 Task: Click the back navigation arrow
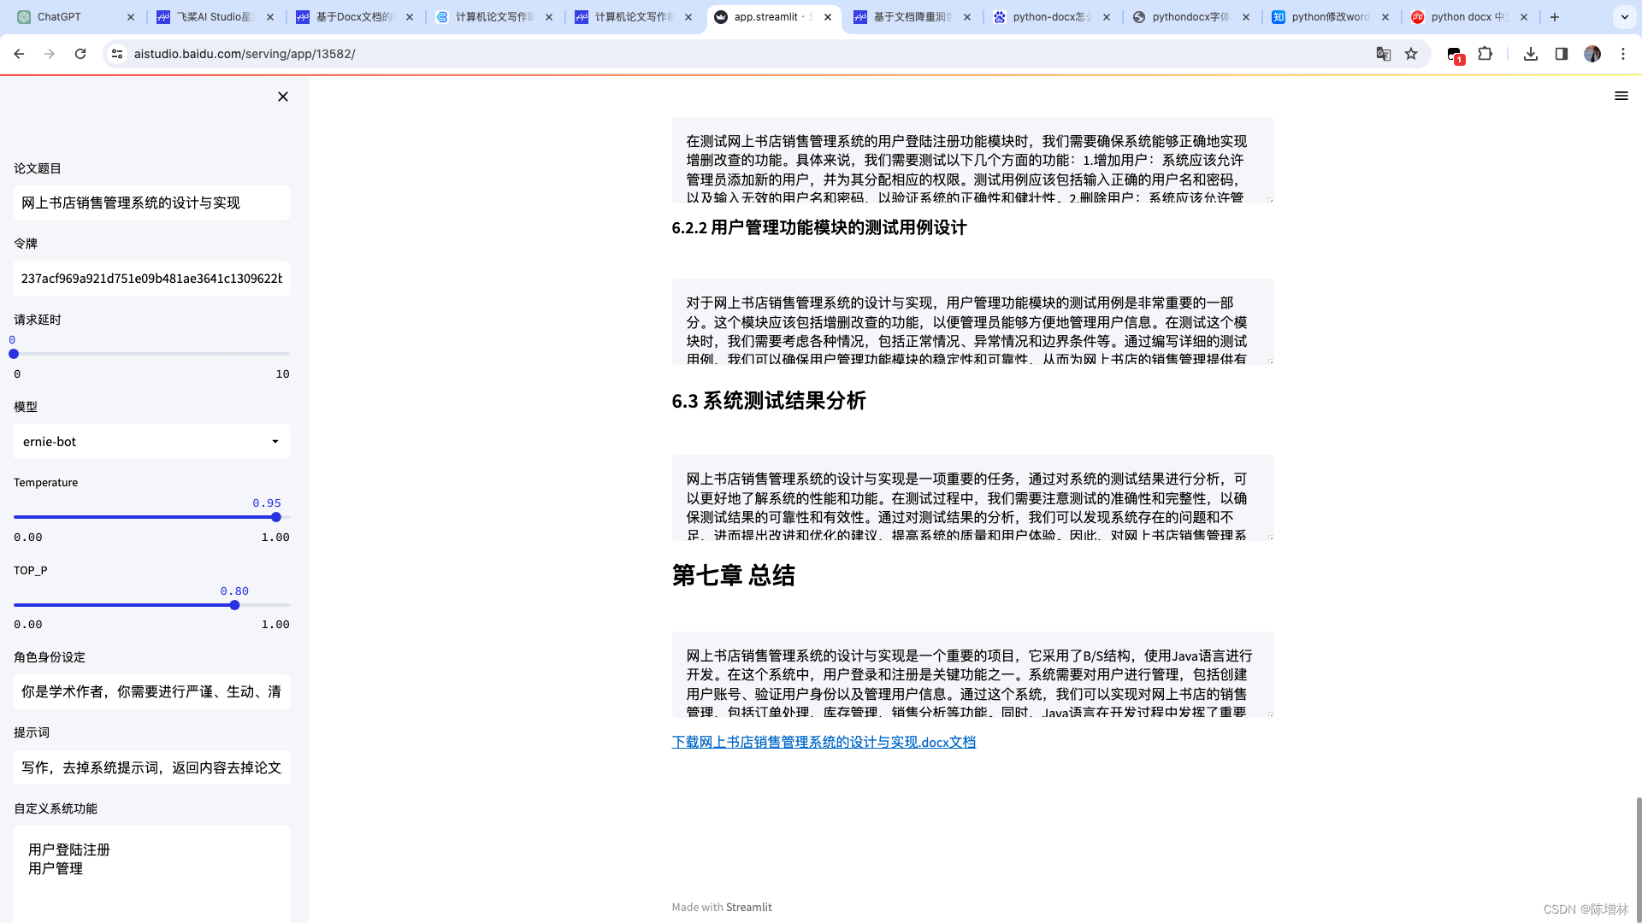pos(19,53)
